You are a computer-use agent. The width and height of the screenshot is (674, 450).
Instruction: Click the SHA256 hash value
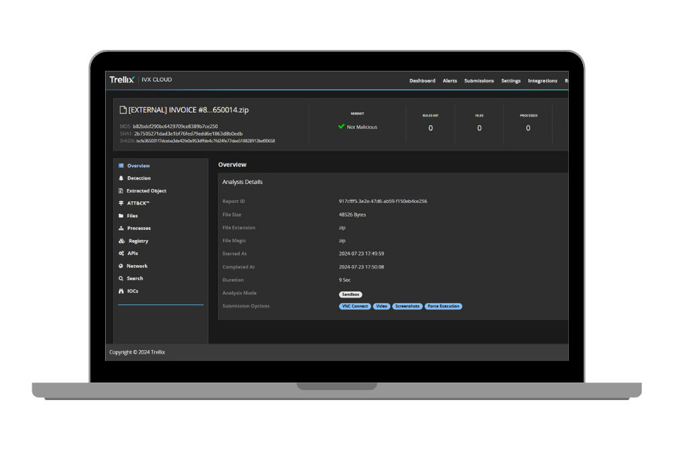pos(206,141)
